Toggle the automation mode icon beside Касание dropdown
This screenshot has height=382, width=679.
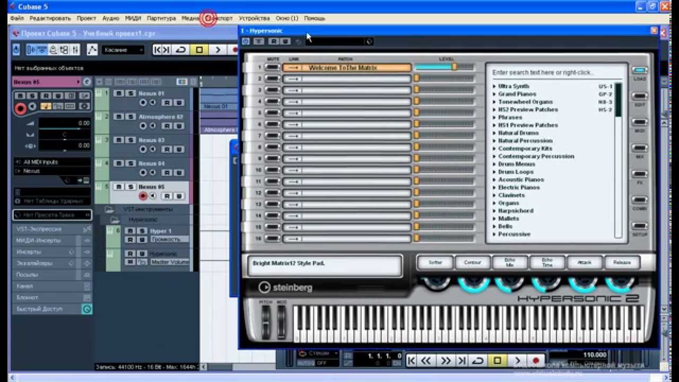click(x=92, y=50)
